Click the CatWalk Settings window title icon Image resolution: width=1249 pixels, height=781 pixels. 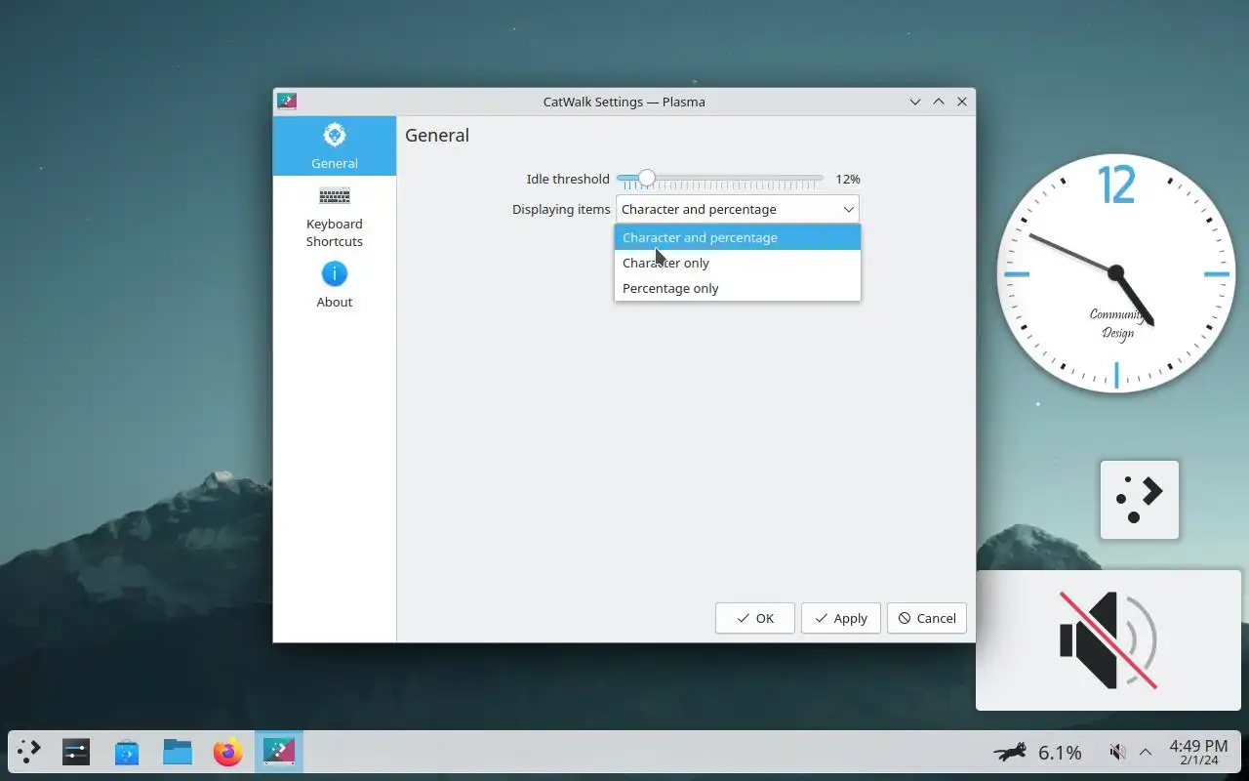tap(287, 102)
